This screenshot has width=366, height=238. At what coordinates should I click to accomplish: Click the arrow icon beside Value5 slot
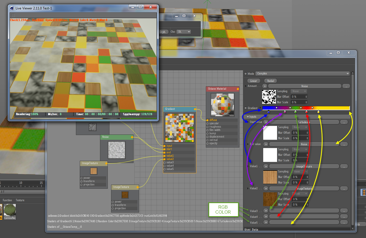pyautogui.click(x=266, y=222)
